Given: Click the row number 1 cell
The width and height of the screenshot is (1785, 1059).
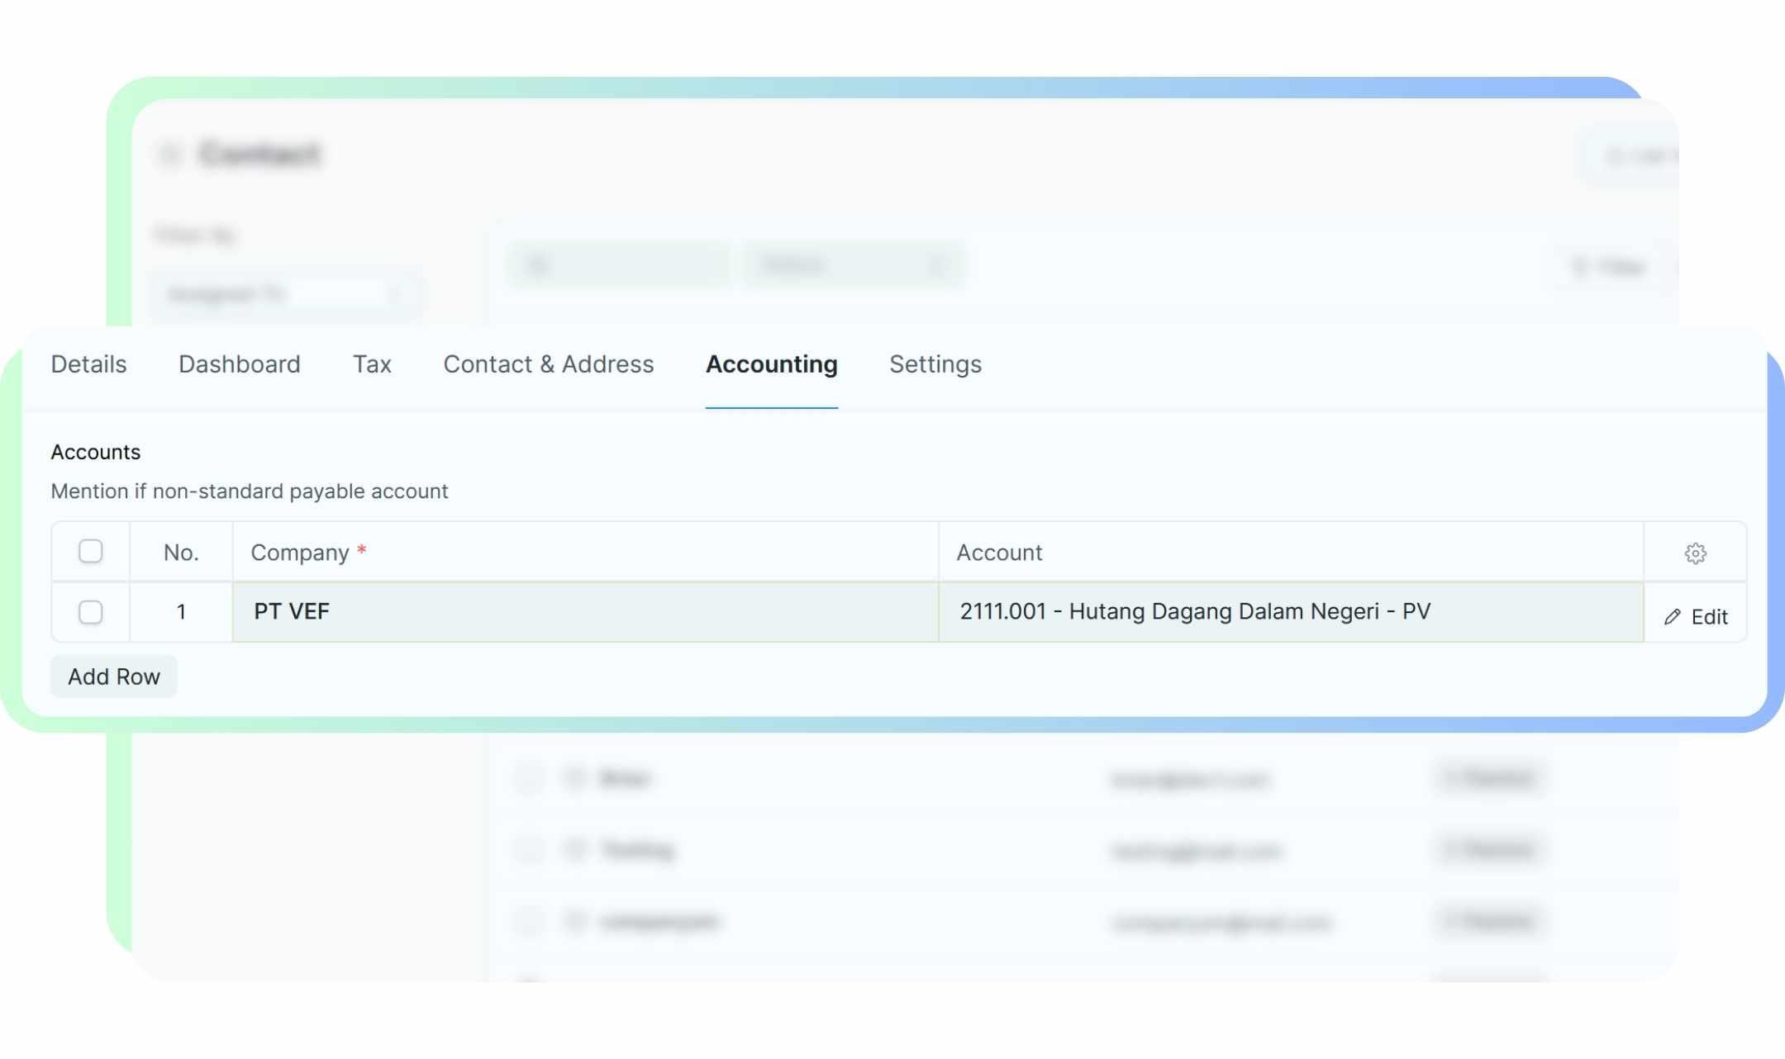Looking at the screenshot, I should click(180, 612).
